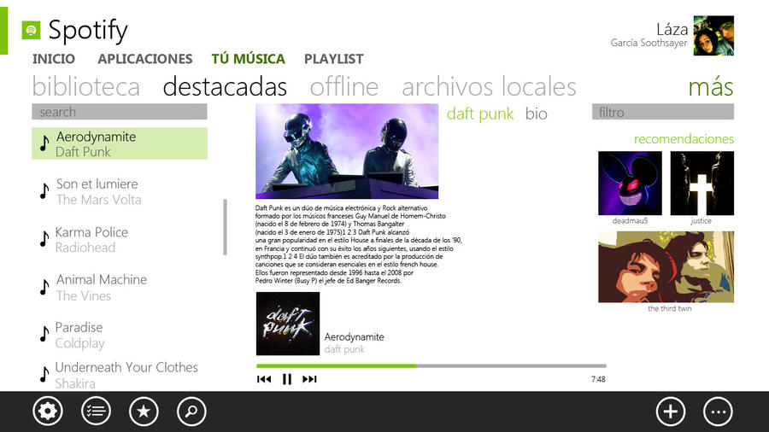Click The Mars Volta artist name
Image resolution: width=769 pixels, height=432 pixels.
[98, 200]
